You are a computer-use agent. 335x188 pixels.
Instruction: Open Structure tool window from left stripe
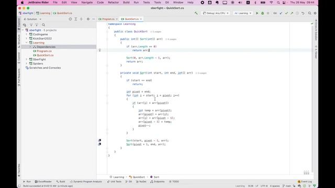(x=19, y=41)
